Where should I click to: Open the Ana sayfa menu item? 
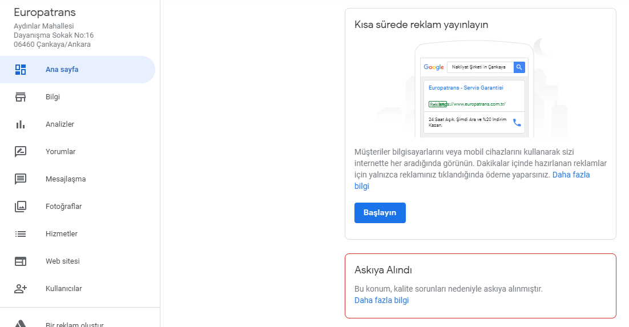(x=78, y=70)
